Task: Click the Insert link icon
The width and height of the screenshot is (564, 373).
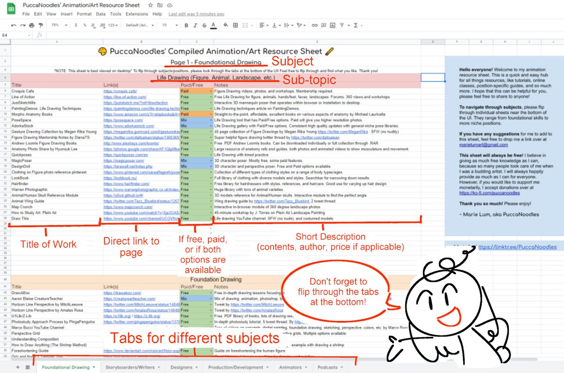Action: tap(314, 25)
